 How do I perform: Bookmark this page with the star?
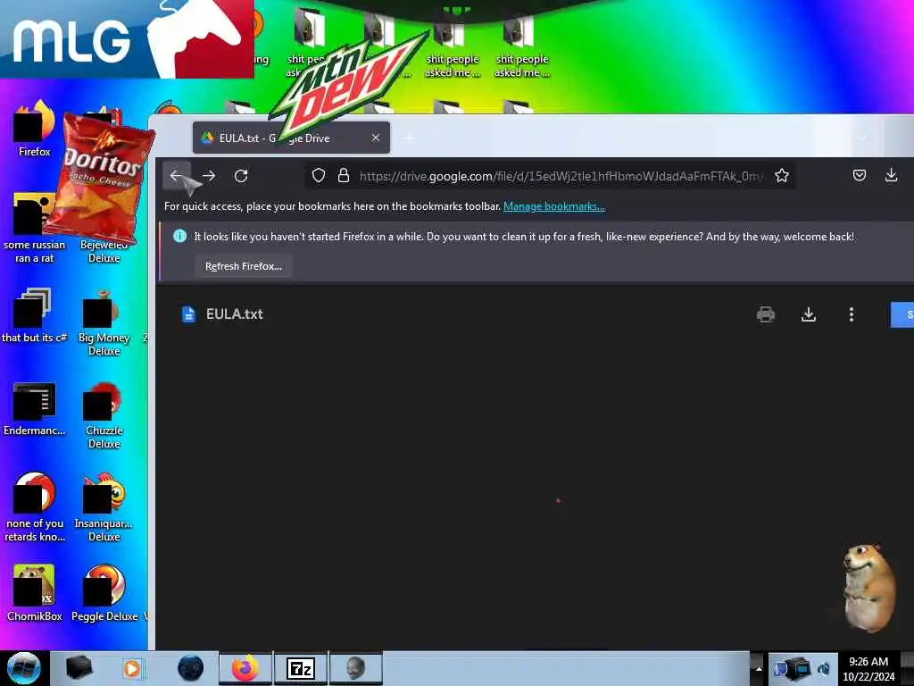(x=782, y=176)
